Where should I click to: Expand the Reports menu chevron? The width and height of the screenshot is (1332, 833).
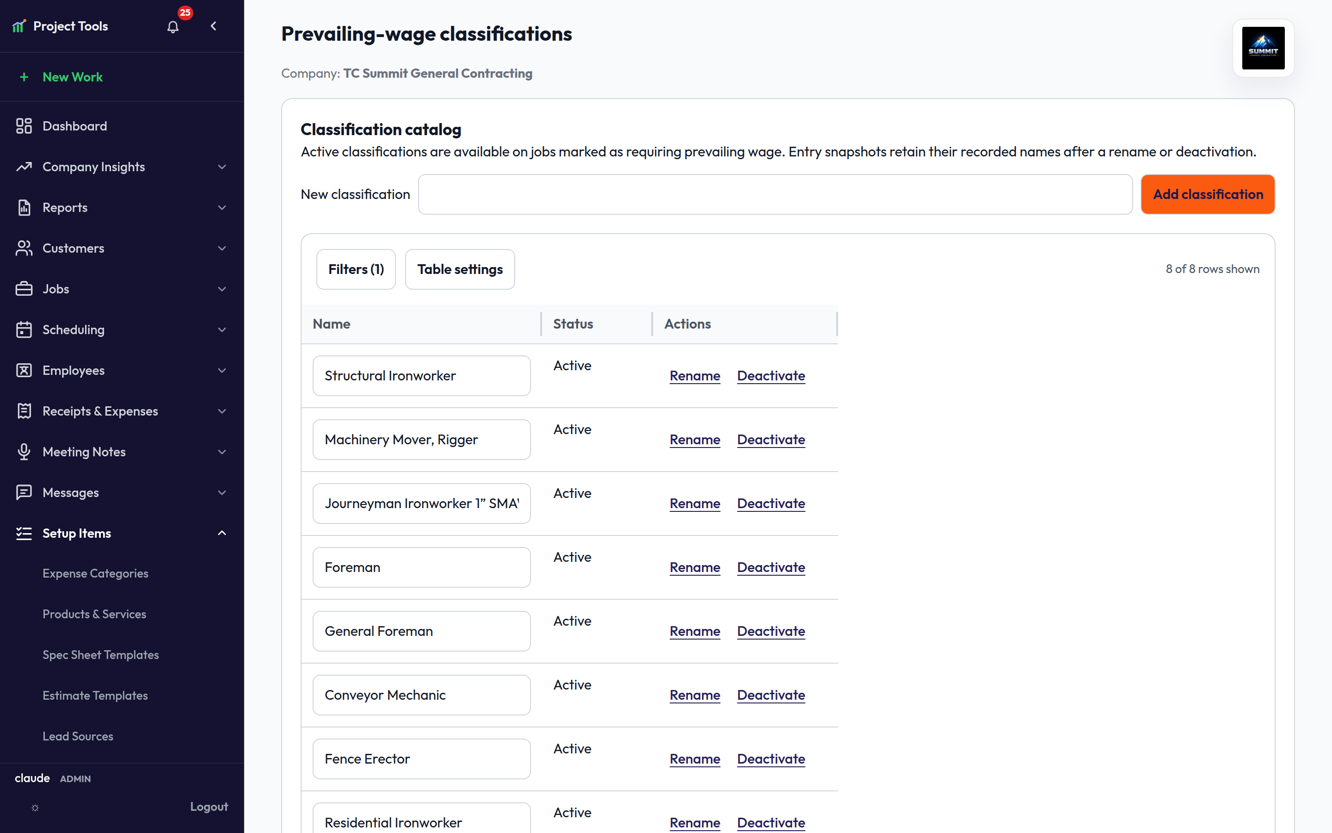[222, 208]
